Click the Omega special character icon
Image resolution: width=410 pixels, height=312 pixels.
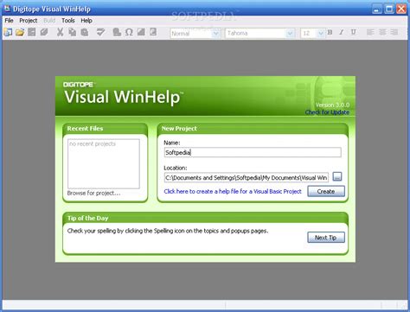(129, 32)
